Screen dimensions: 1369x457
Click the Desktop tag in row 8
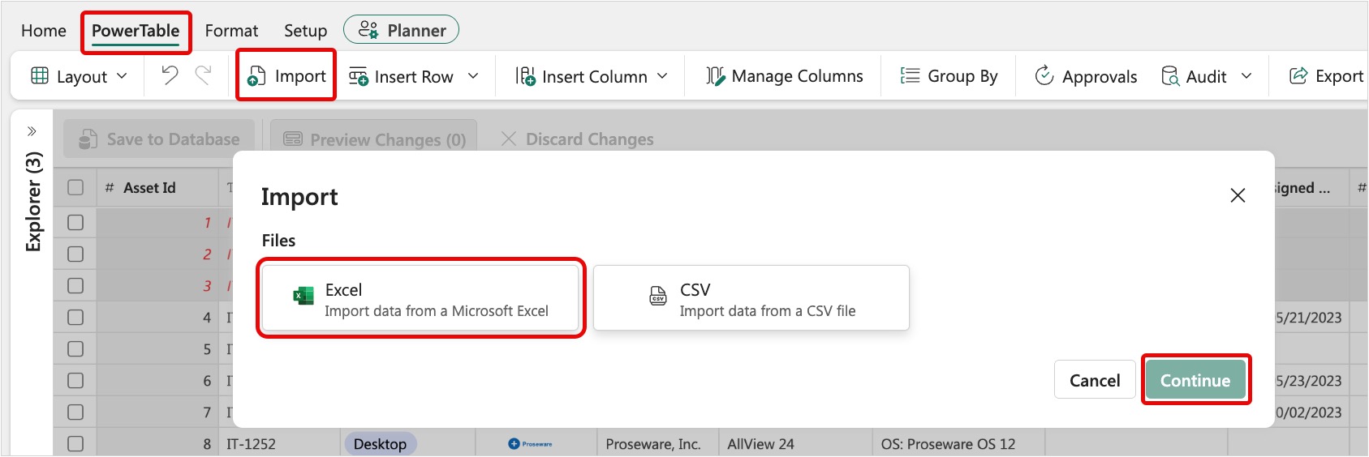tap(381, 444)
